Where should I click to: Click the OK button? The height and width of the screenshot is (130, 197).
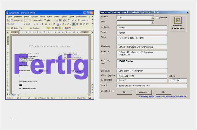click(x=124, y=92)
